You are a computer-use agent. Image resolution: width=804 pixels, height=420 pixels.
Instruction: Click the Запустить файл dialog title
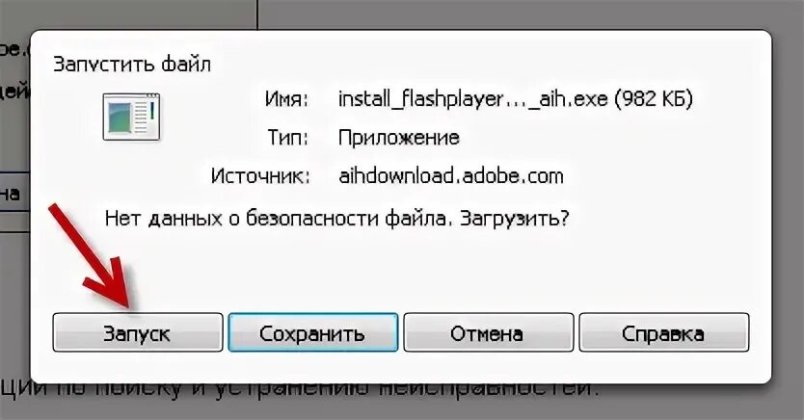(132, 65)
